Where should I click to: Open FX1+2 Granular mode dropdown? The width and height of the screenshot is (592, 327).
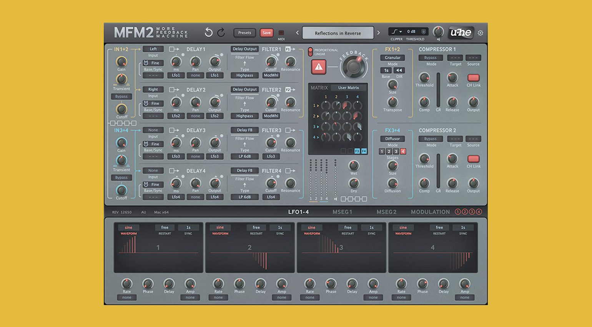click(392, 58)
